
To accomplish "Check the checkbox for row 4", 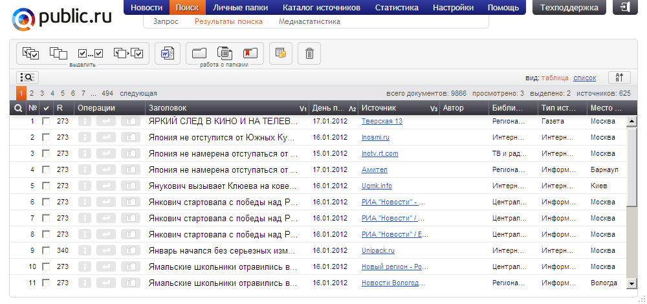I will coord(46,169).
